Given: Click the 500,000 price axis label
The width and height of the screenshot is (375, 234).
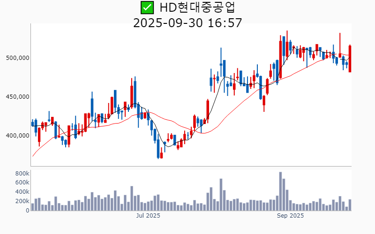Looking at the screenshot, I should (x=17, y=58).
